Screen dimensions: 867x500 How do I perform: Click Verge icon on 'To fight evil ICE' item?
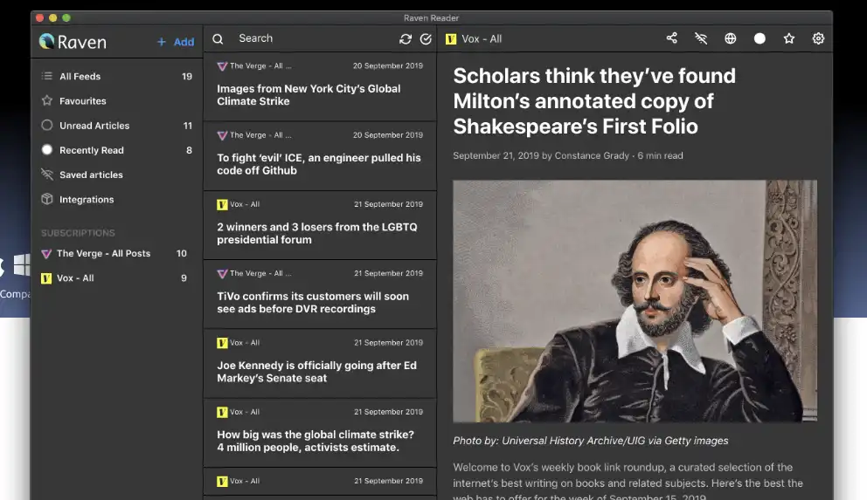222,135
